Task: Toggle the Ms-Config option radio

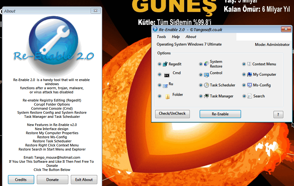Action: coord(244,85)
